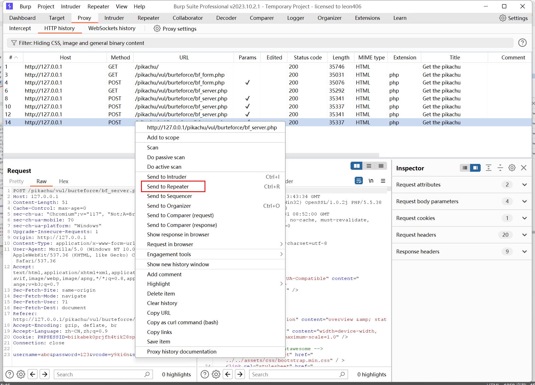
Task: Switch to WebSockets history tab
Action: point(112,28)
